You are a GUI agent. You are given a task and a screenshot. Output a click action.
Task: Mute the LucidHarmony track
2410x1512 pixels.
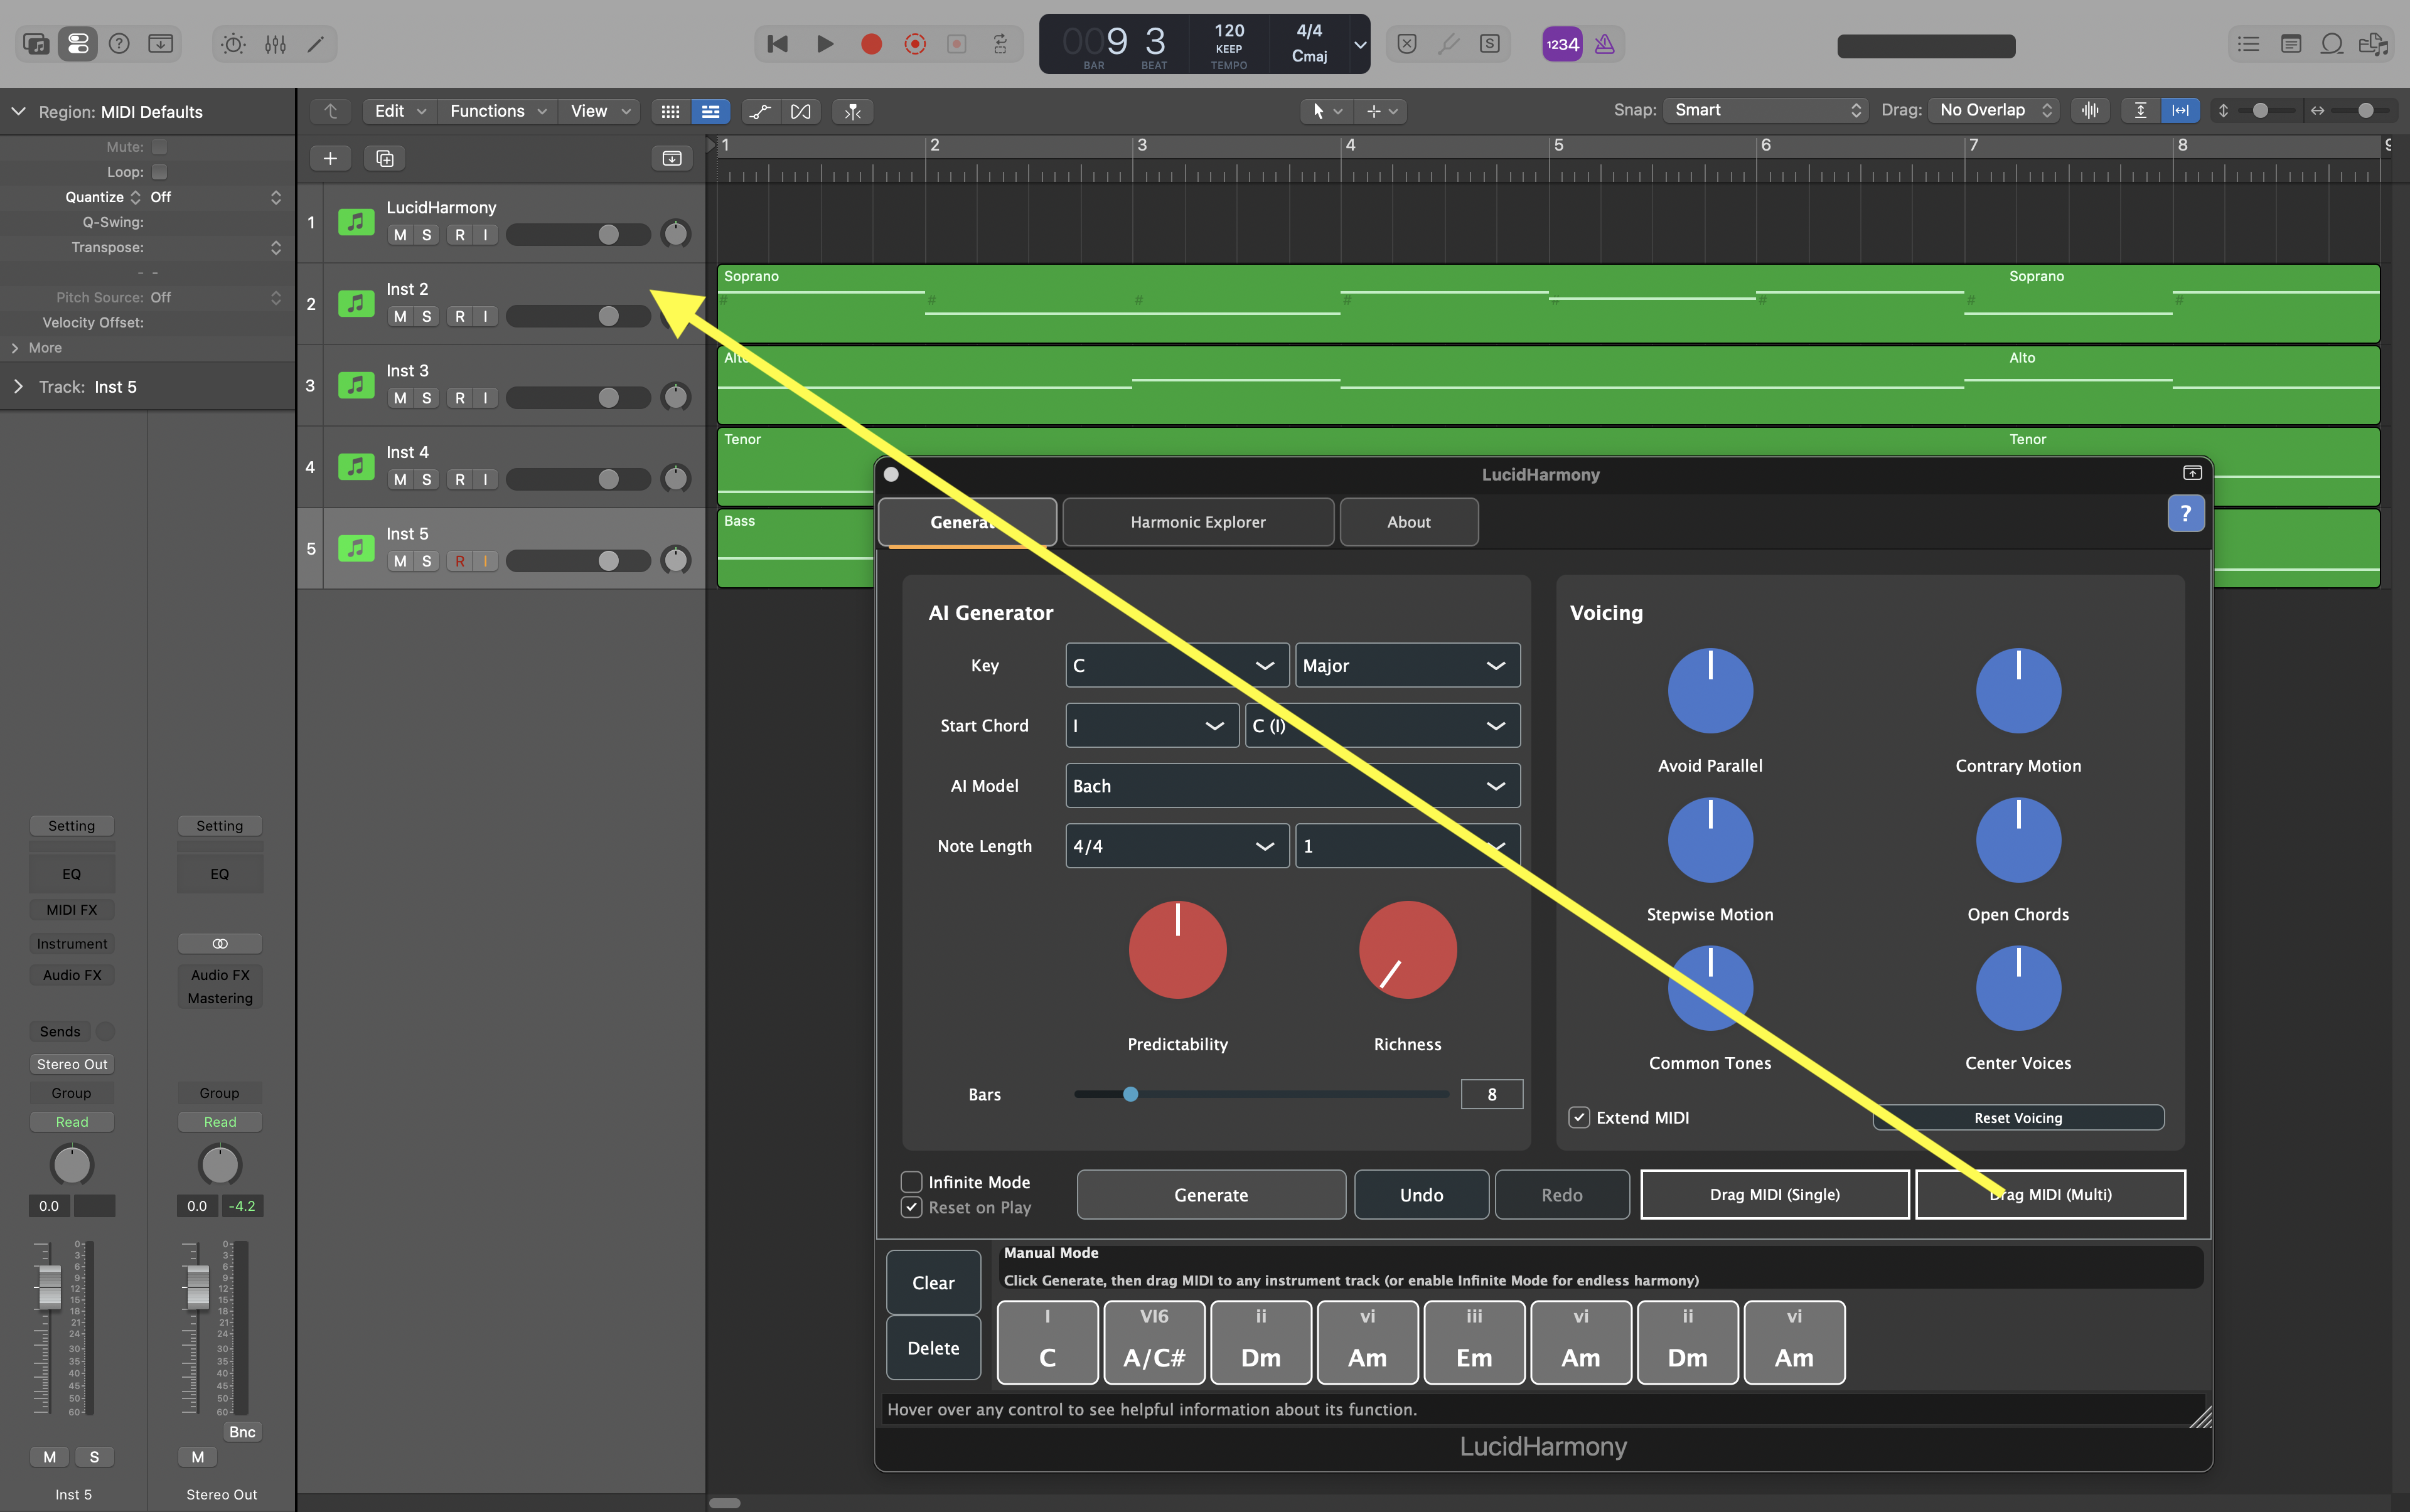400,235
